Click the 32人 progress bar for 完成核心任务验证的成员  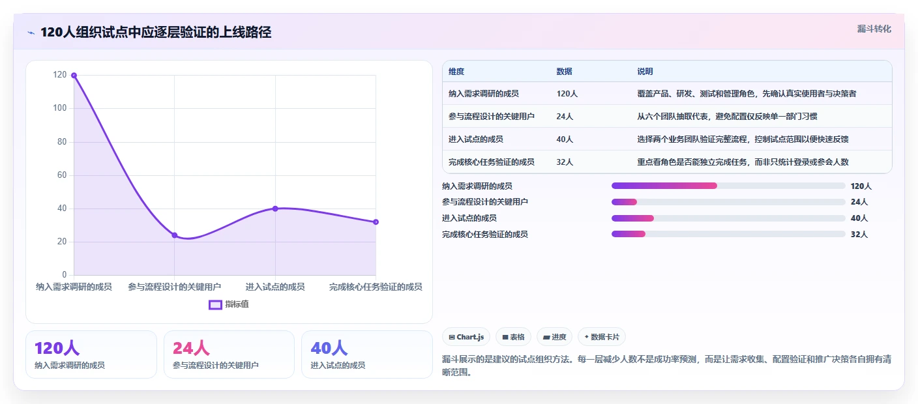(x=728, y=234)
